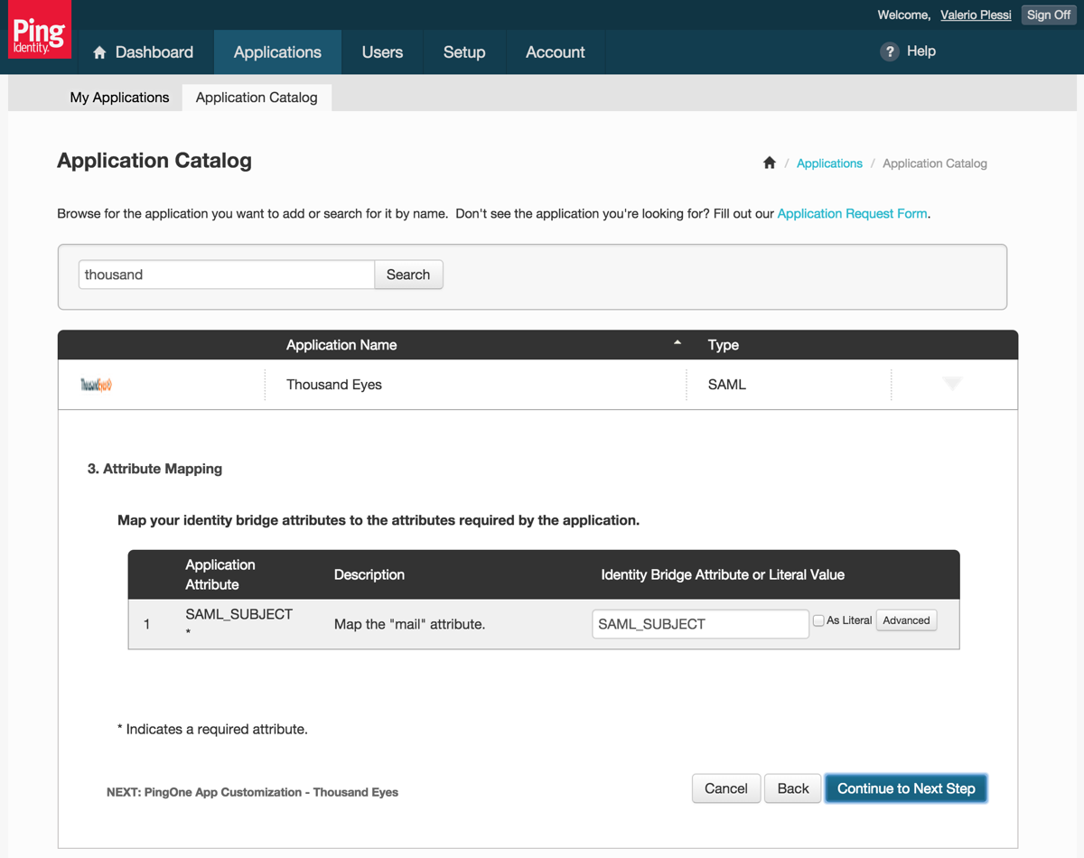Click the Help question mark icon
1084x858 pixels.
coord(890,51)
